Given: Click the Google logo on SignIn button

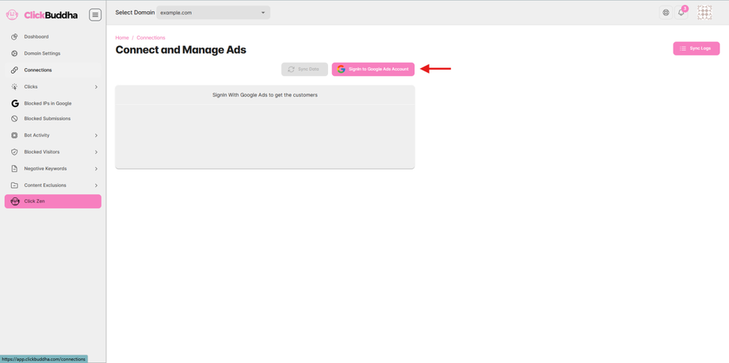Looking at the screenshot, I should coord(342,69).
